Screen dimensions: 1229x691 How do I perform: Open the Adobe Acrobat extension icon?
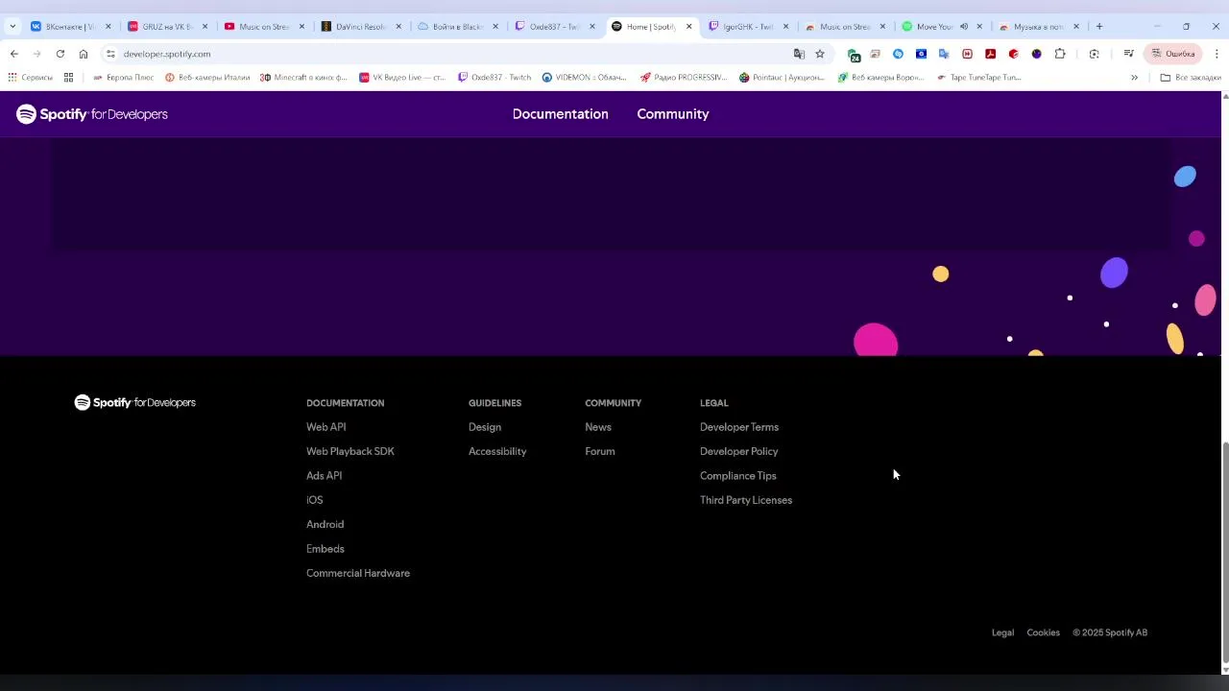pyautogui.click(x=991, y=54)
